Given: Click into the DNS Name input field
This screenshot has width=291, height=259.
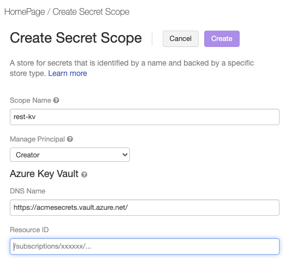Looking at the screenshot, I should tap(145, 208).
